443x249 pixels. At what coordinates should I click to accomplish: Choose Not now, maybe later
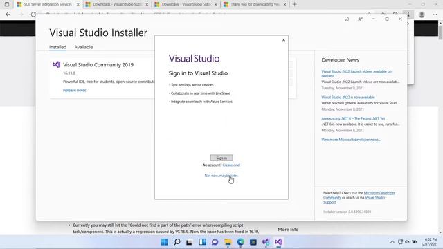click(x=221, y=176)
